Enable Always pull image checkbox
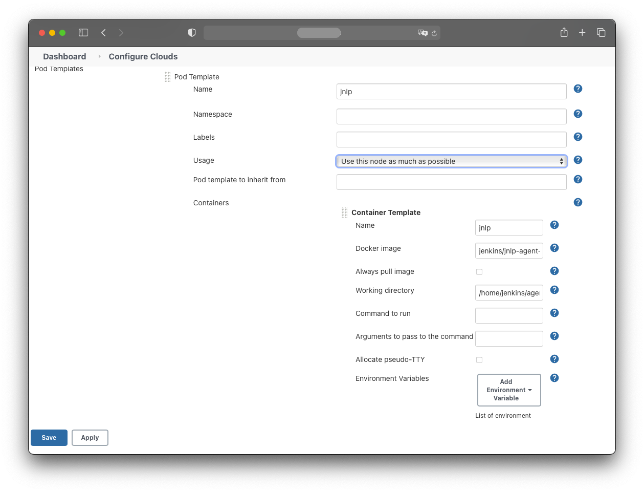 click(479, 272)
